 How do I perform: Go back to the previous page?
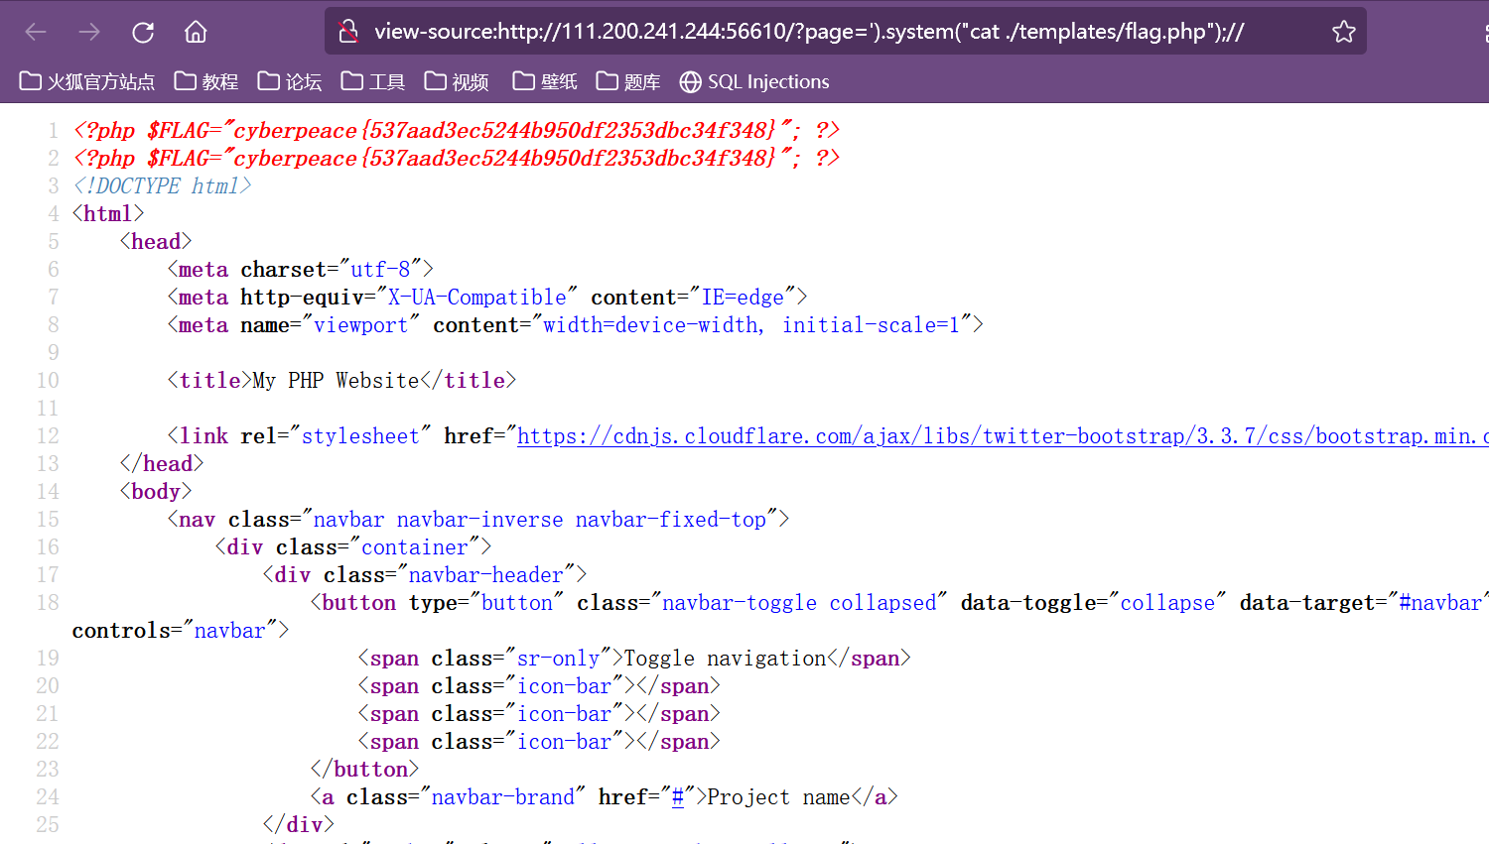tap(36, 32)
